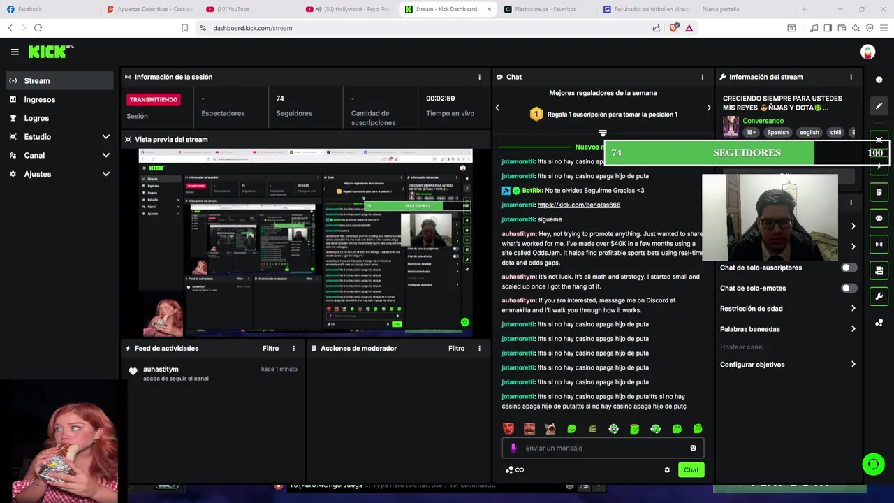Click in the Enviar un mensaje field
The image size is (894, 503).
click(x=603, y=448)
